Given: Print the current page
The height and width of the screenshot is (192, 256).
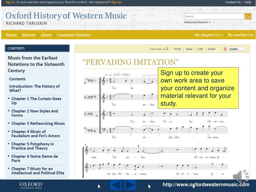Looking at the screenshot, I should point(177,49).
